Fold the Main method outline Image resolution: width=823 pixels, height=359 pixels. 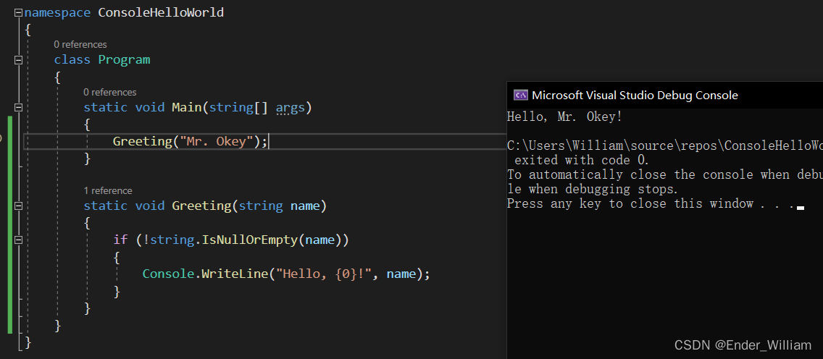tap(19, 108)
